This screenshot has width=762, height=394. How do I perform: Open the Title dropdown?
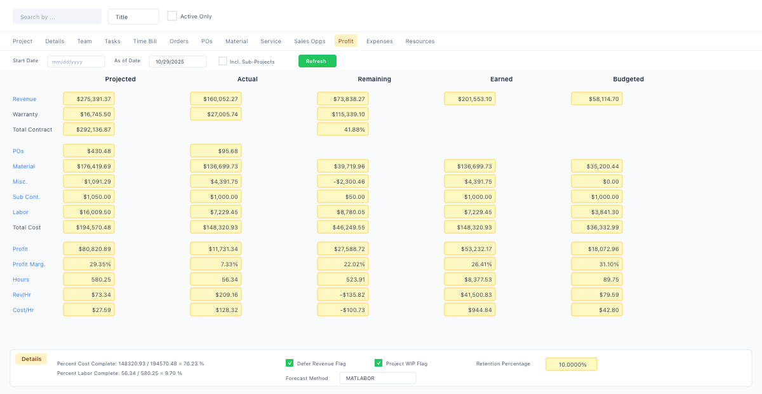pos(133,17)
